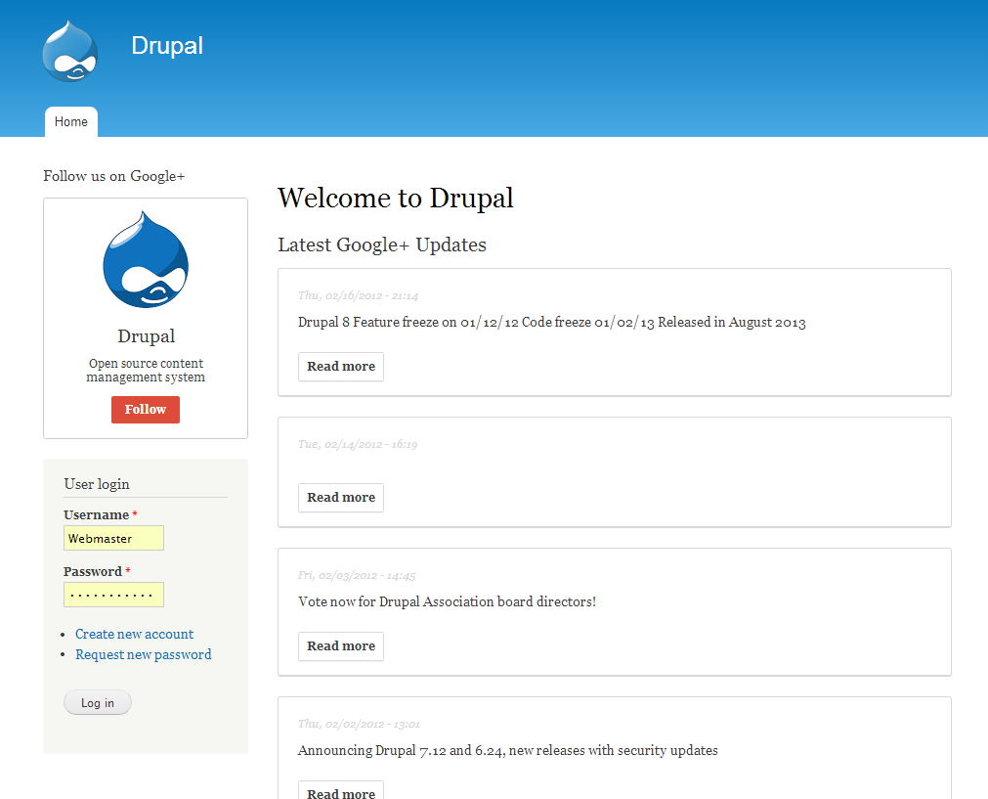Click the 'Thu, 02/16/2012 - 21:14' date

[358, 295]
